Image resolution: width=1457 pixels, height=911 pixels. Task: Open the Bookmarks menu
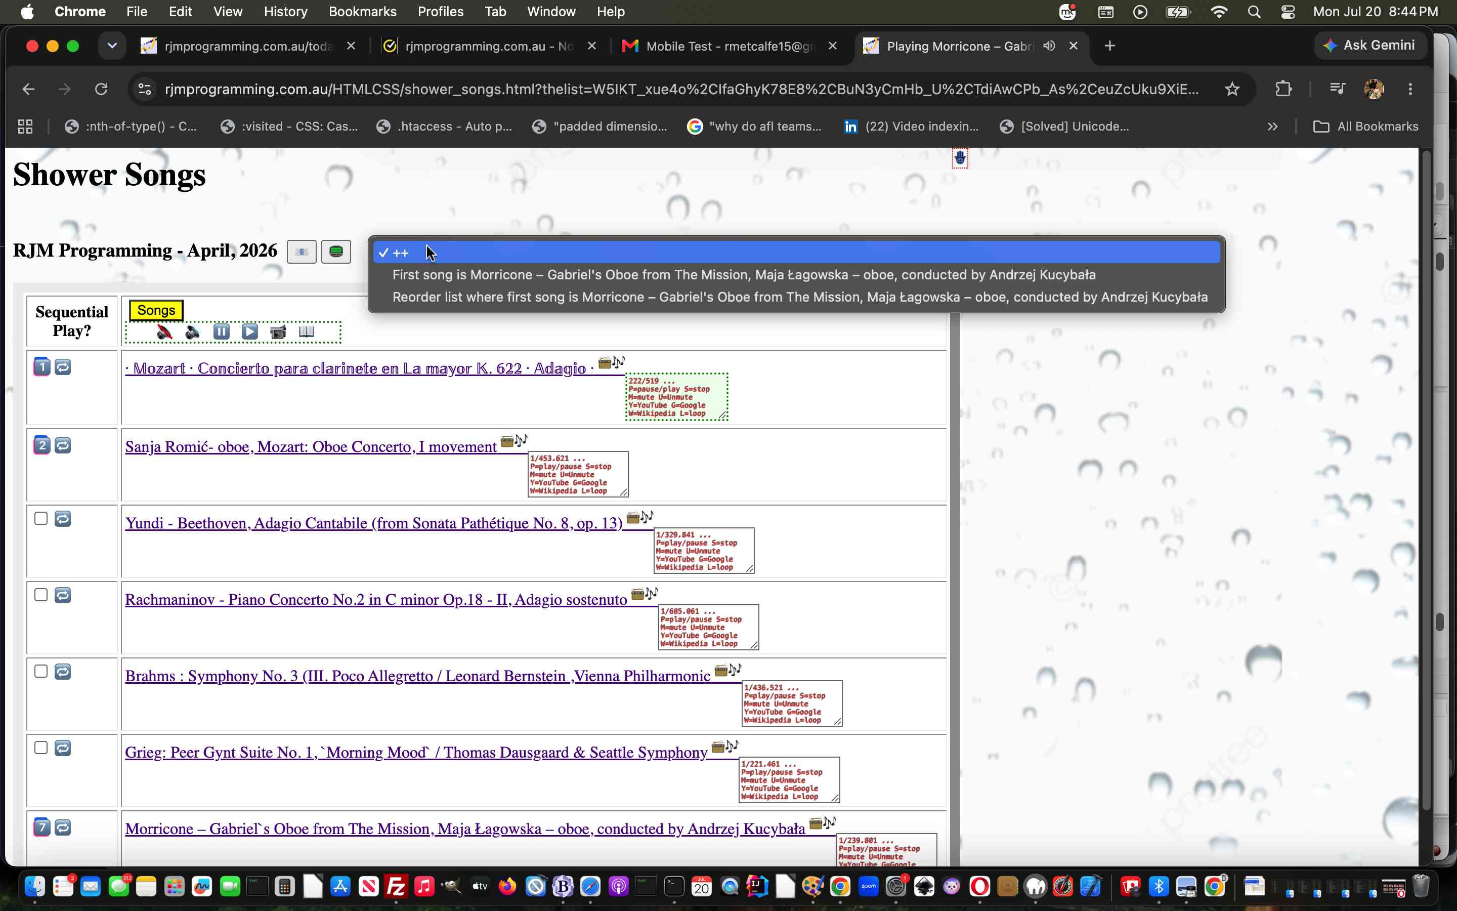click(x=362, y=12)
